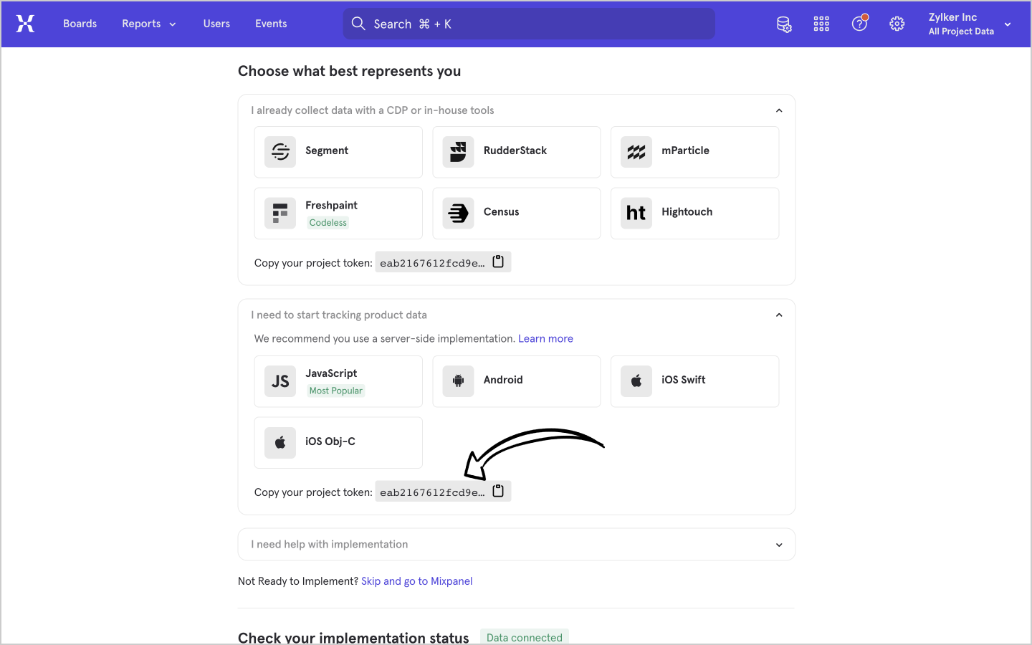The image size is (1032, 645).
Task: Open the Zylker Inc project switcher
Action: pyautogui.click(x=970, y=24)
